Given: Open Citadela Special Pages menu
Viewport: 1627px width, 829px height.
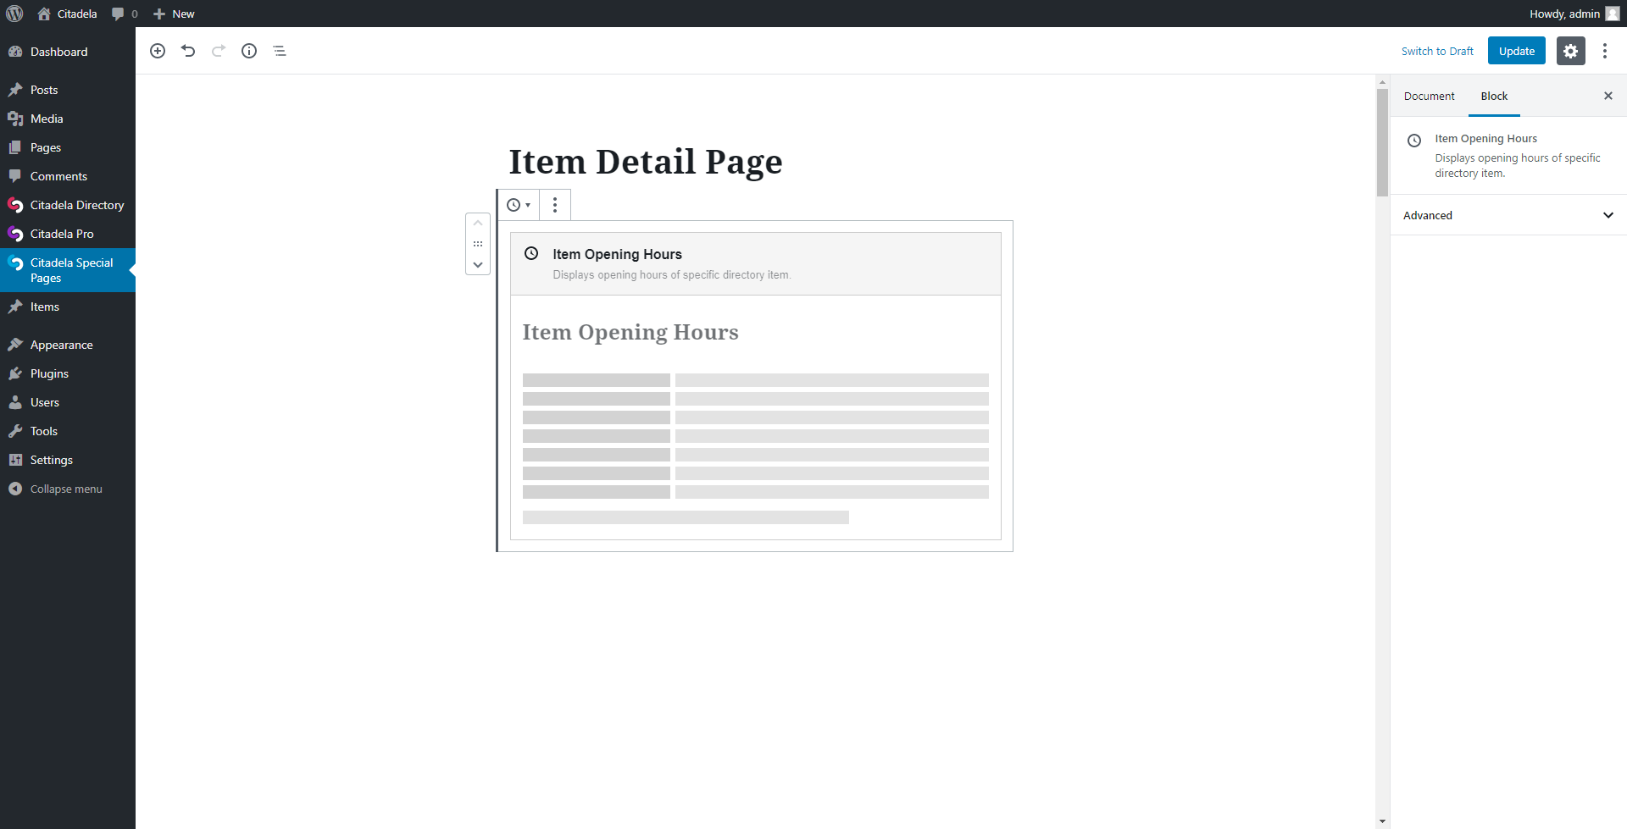Looking at the screenshot, I should (x=68, y=270).
